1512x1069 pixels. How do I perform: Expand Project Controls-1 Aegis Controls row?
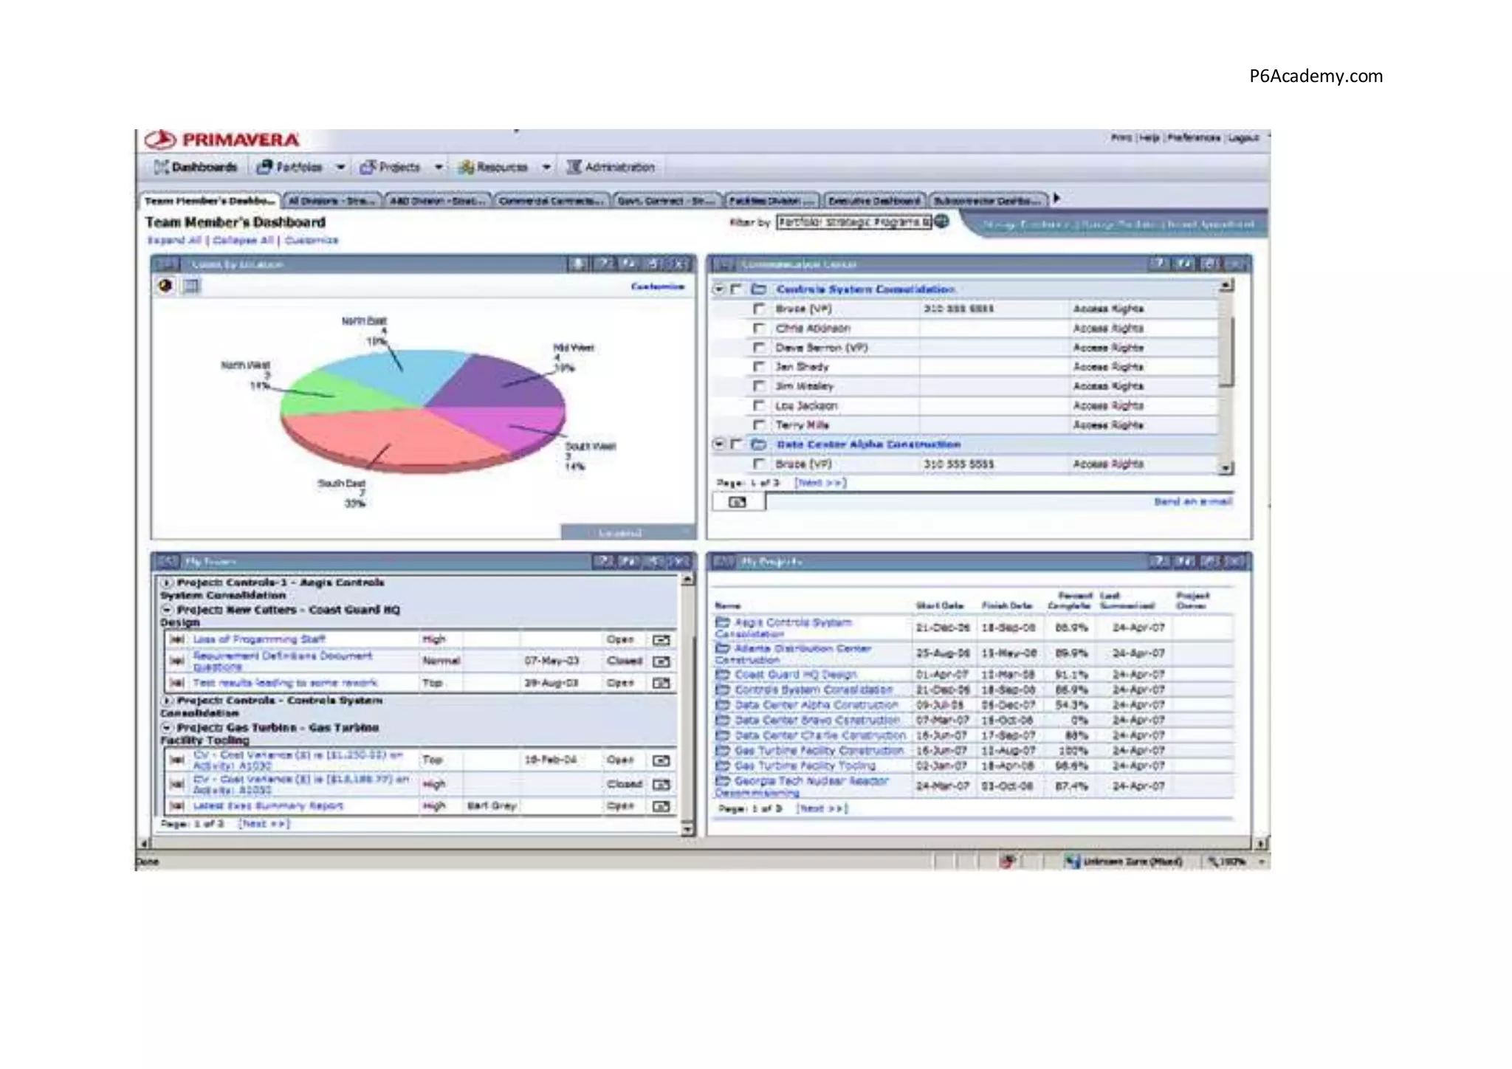click(167, 582)
